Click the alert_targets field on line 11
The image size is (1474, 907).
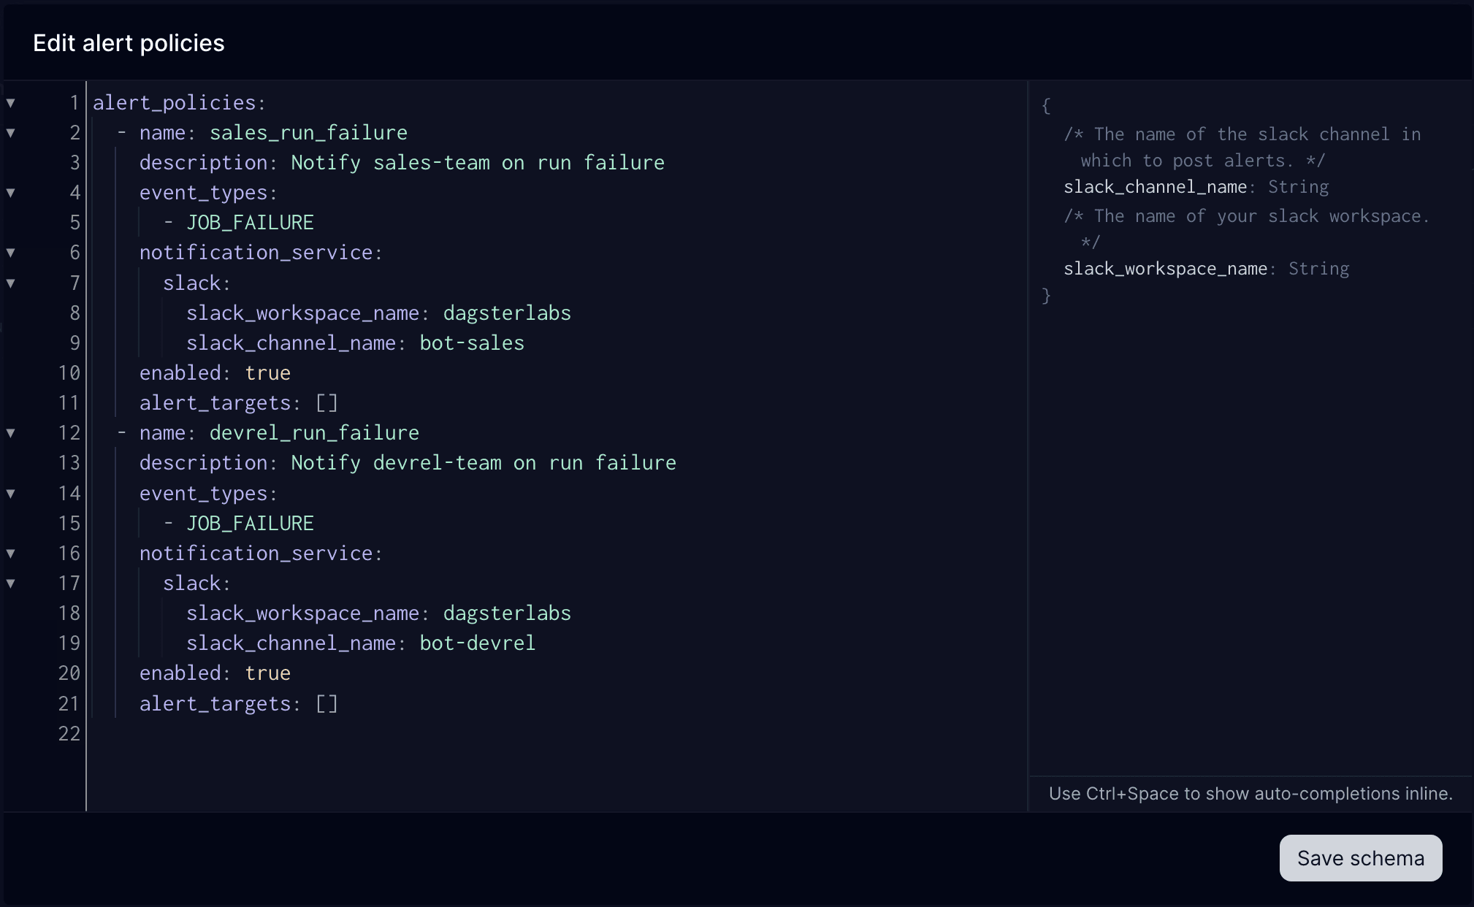pos(215,403)
